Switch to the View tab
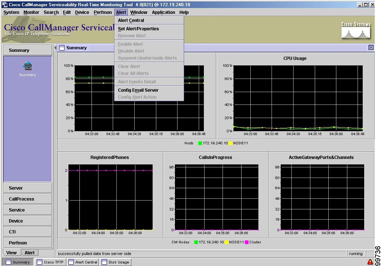This screenshot has height=266, width=381. point(11,253)
